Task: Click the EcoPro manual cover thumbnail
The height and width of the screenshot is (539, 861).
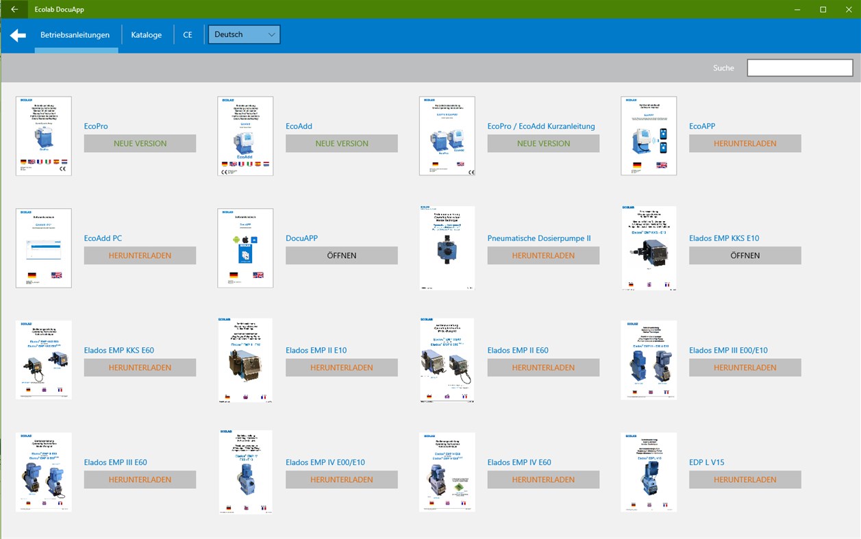Action: (43, 136)
